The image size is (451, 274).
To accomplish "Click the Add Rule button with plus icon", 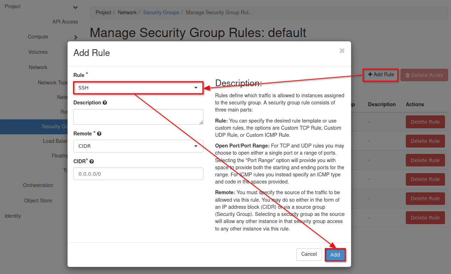I will 381,75.
